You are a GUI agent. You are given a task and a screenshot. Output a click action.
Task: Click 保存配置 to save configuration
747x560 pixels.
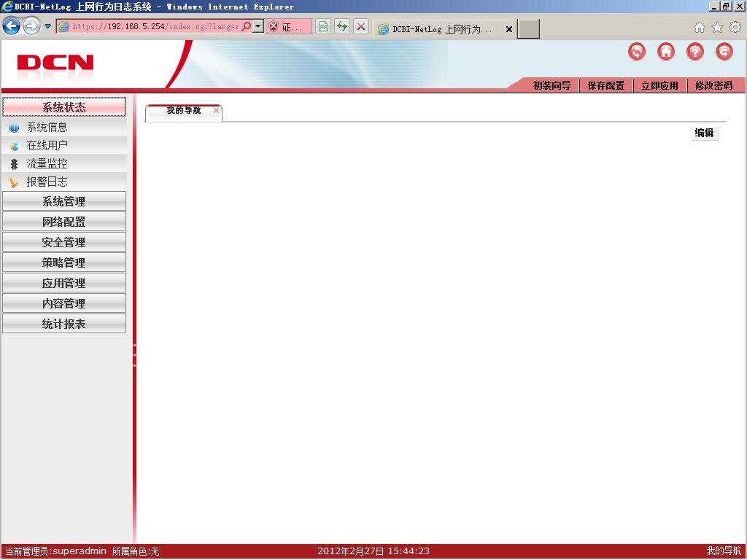(x=605, y=86)
